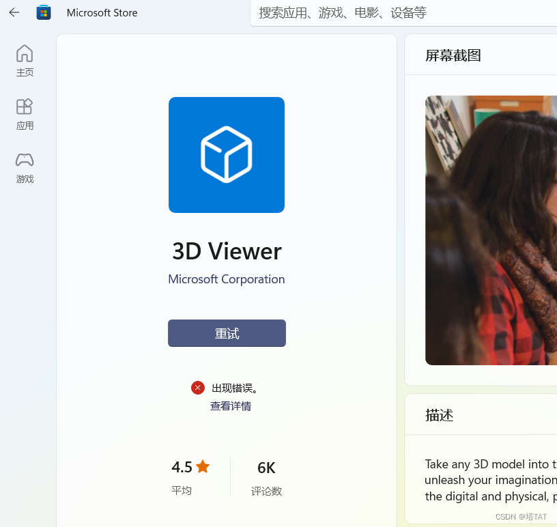Click the back arrow navigation icon
557x527 pixels.
[14, 12]
